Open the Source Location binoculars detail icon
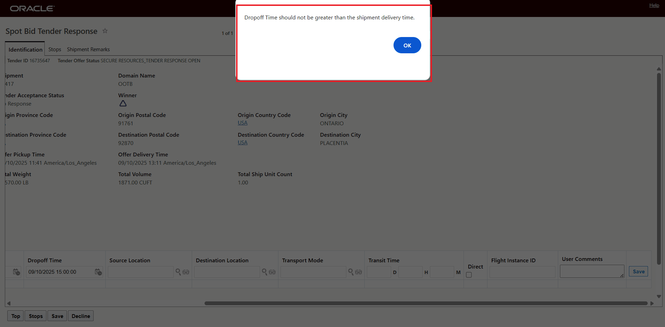The width and height of the screenshot is (665, 327). click(x=186, y=272)
